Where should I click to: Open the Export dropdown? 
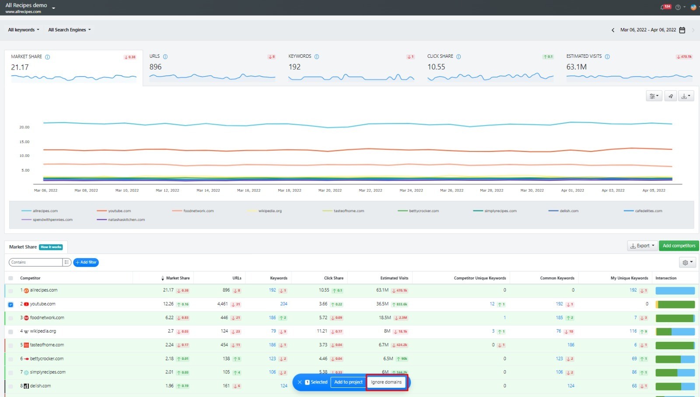click(642, 246)
